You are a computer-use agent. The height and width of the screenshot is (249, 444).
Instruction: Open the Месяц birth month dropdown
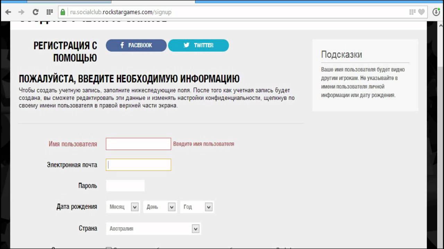click(x=123, y=207)
